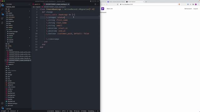Open errors and warnings count in the status bar
This screenshot has height=112, width=200.
coord(13,111)
